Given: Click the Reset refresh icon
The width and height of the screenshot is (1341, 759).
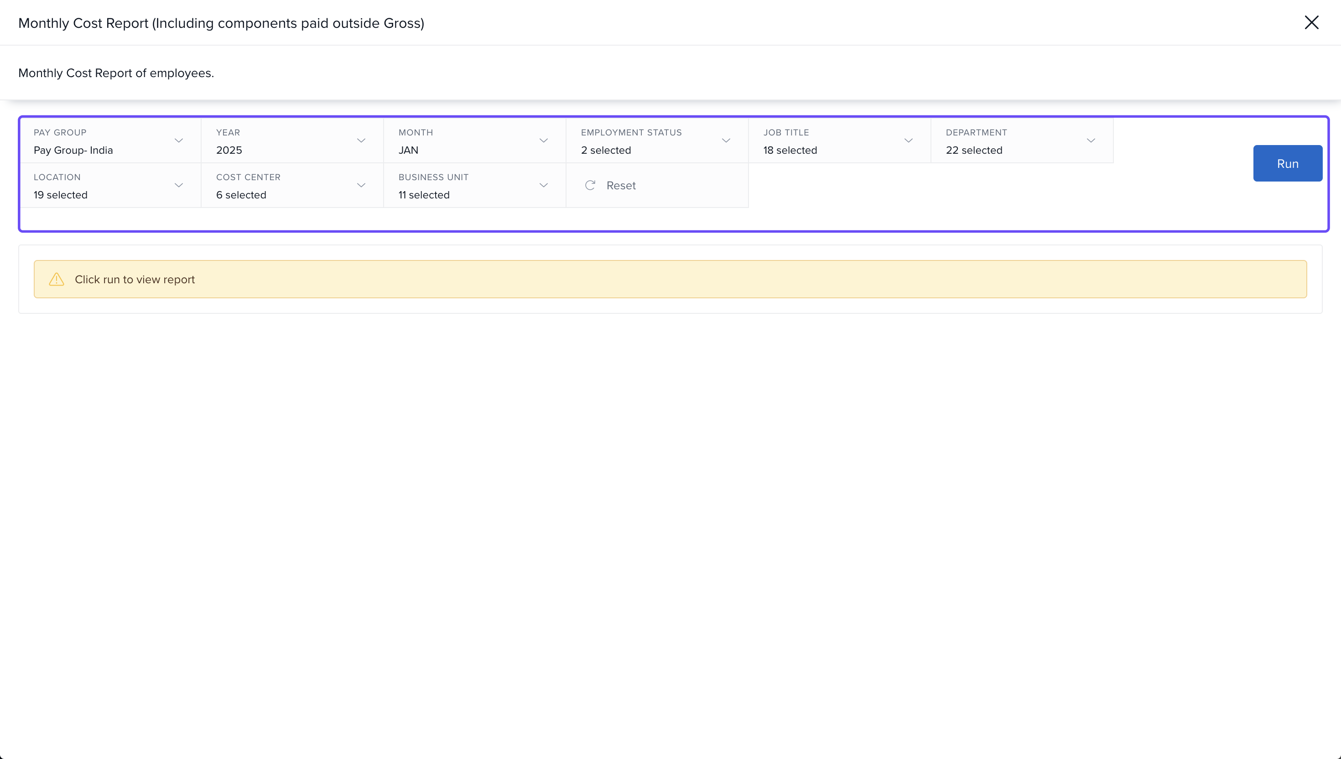Looking at the screenshot, I should [x=590, y=186].
